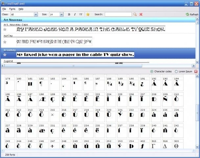The width and height of the screenshot is (200, 158).
Task: Favorite the Ashley font star
Action: tap(5, 42)
